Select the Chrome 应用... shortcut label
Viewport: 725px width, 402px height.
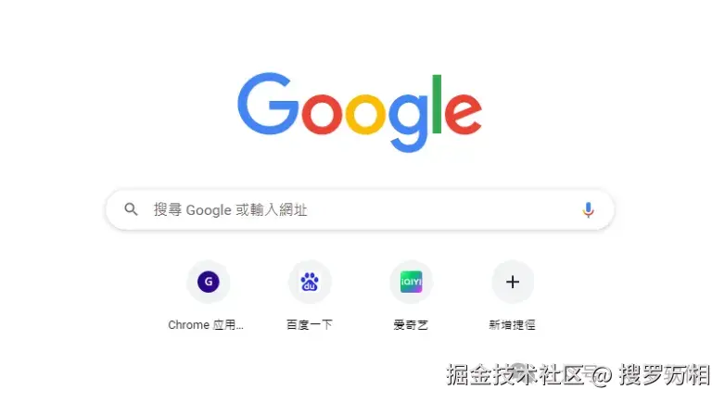pyautogui.click(x=205, y=325)
